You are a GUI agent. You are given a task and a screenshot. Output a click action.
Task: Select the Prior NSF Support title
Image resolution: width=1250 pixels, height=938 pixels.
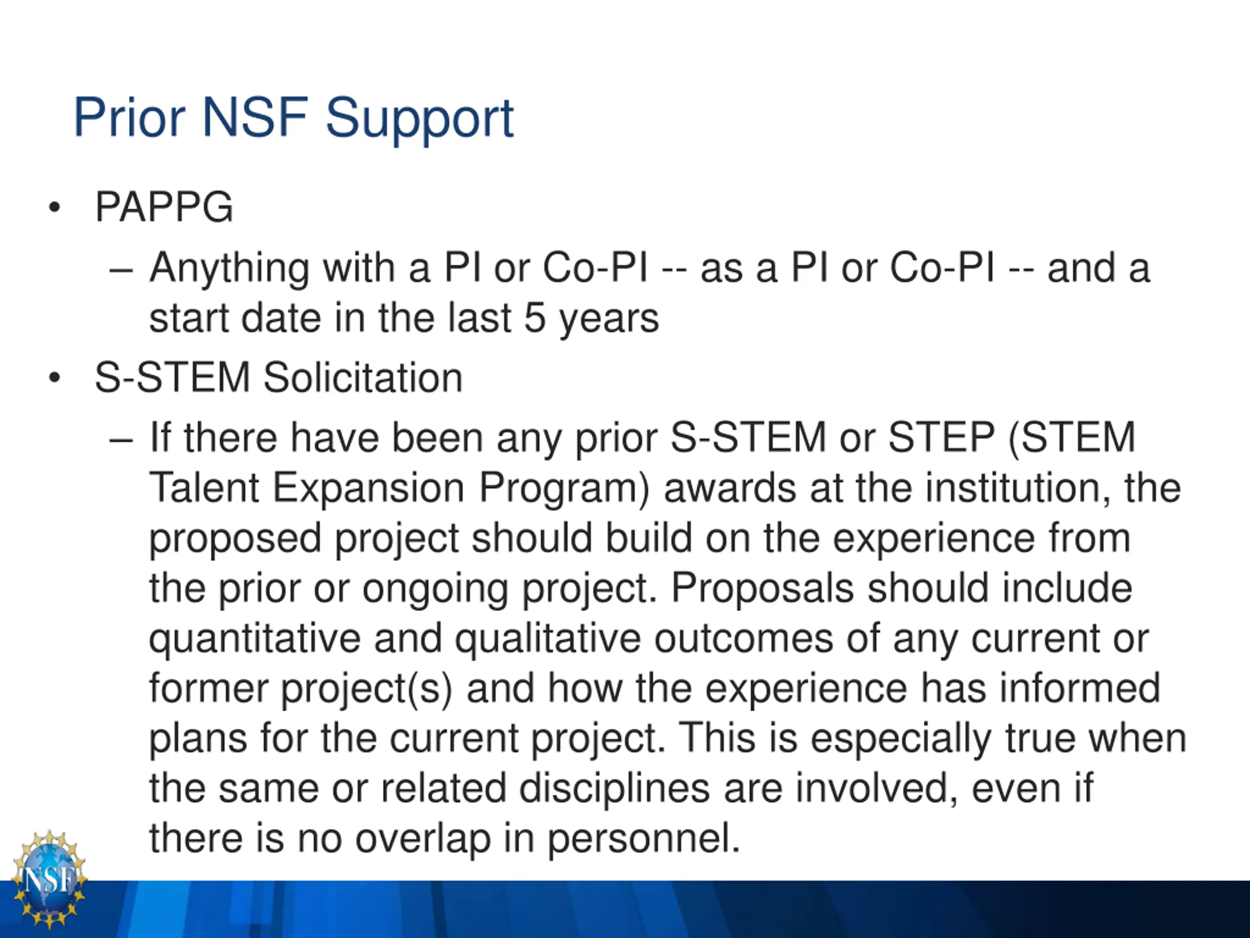click(293, 119)
